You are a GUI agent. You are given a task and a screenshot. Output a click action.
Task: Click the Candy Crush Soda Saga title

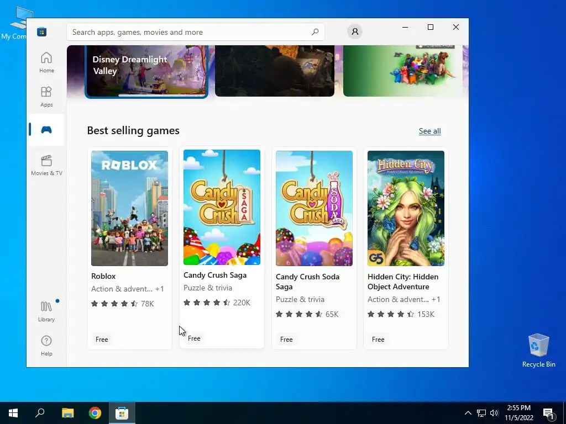click(x=307, y=282)
